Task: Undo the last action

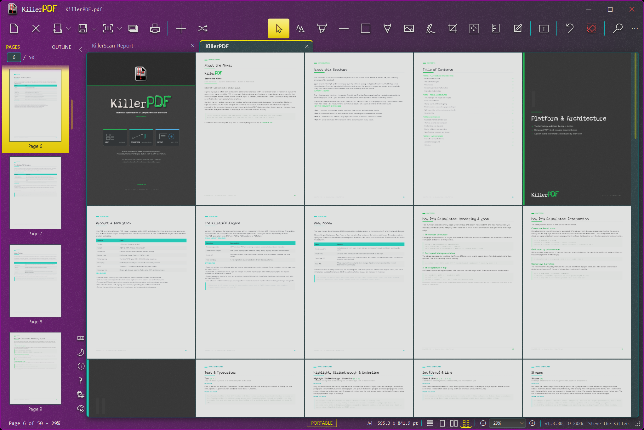Action: tap(569, 29)
